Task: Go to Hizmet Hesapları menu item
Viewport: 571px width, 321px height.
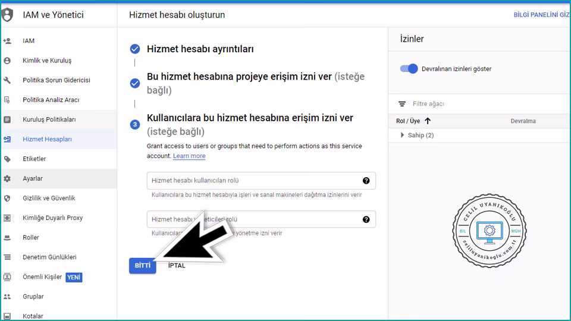Action: point(59,139)
